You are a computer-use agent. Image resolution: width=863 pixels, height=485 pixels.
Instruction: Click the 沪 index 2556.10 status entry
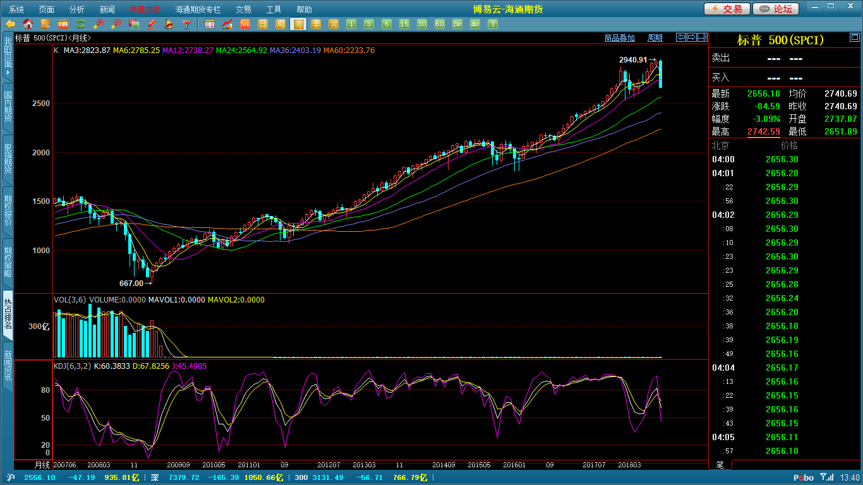(x=40, y=477)
